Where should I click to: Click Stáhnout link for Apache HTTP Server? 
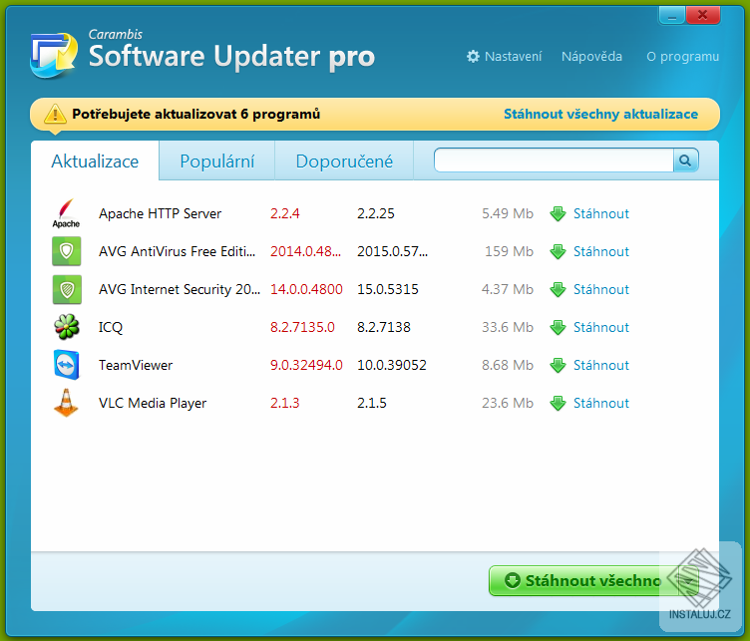point(601,213)
